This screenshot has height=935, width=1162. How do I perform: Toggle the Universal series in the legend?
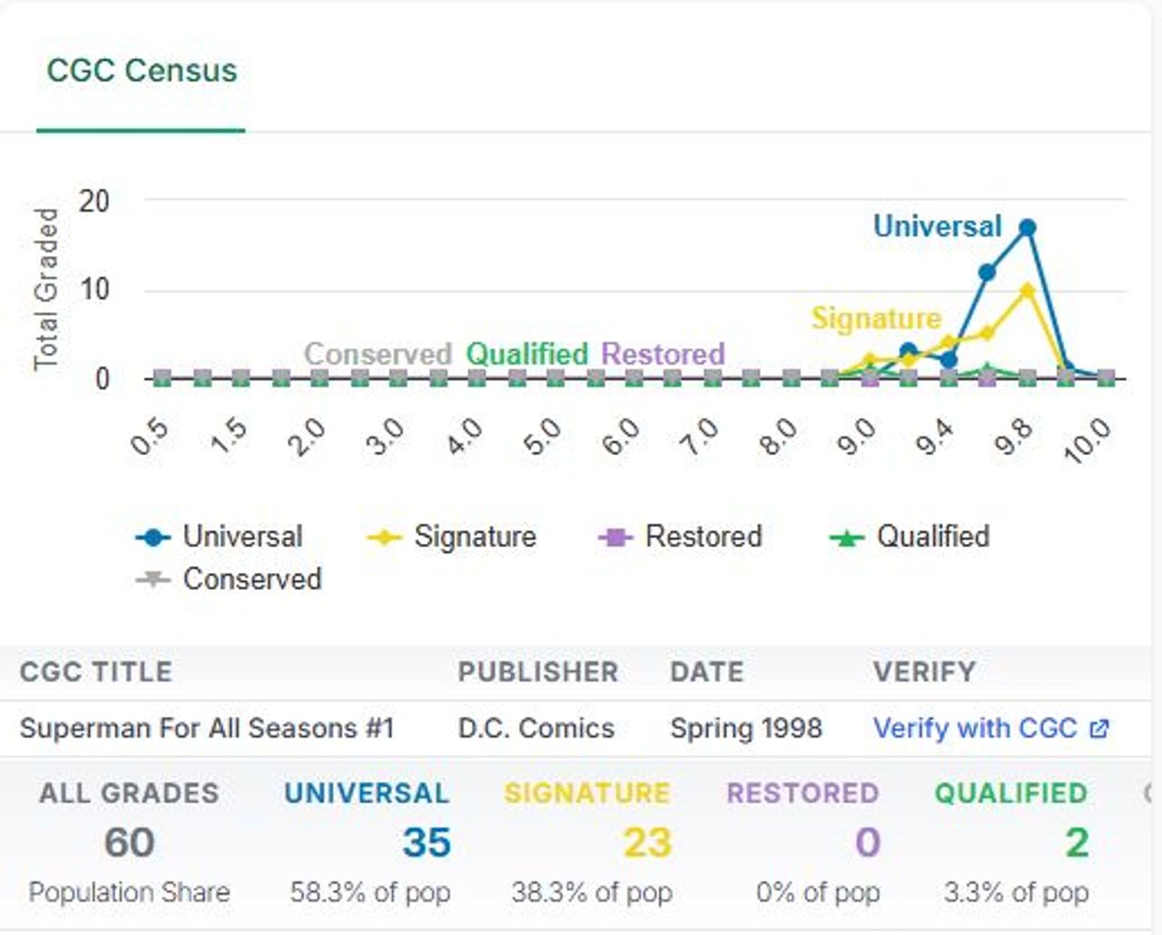click(219, 536)
